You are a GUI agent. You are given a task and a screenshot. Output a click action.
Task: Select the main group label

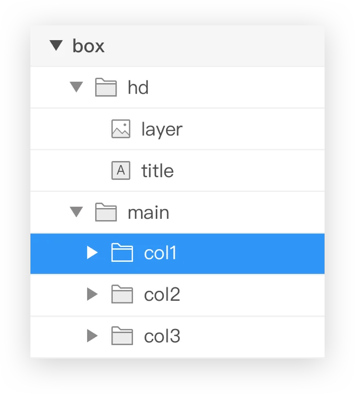coord(148,213)
